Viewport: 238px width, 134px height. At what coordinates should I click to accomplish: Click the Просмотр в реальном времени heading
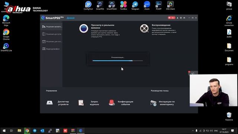pyautogui.click(x=103, y=26)
